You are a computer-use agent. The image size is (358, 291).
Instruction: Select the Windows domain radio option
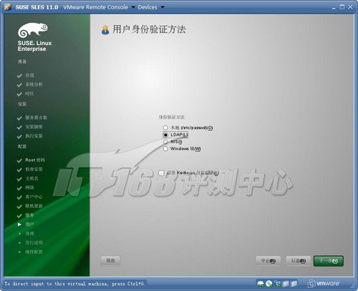(x=165, y=149)
